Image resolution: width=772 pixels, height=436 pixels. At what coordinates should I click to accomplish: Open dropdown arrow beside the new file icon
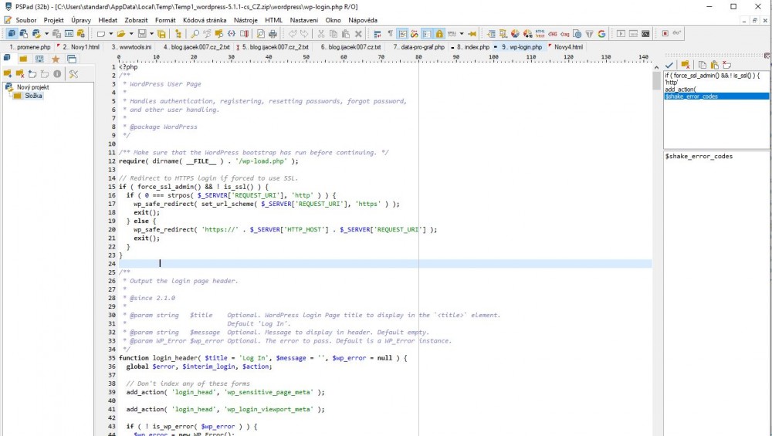[x=111, y=34]
